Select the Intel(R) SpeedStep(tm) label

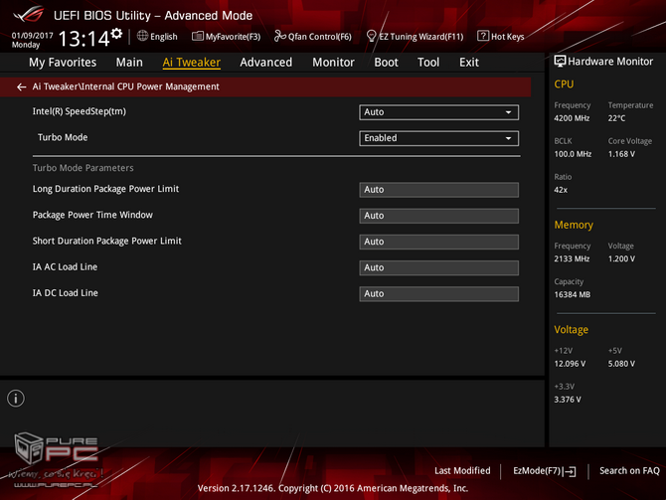click(79, 111)
